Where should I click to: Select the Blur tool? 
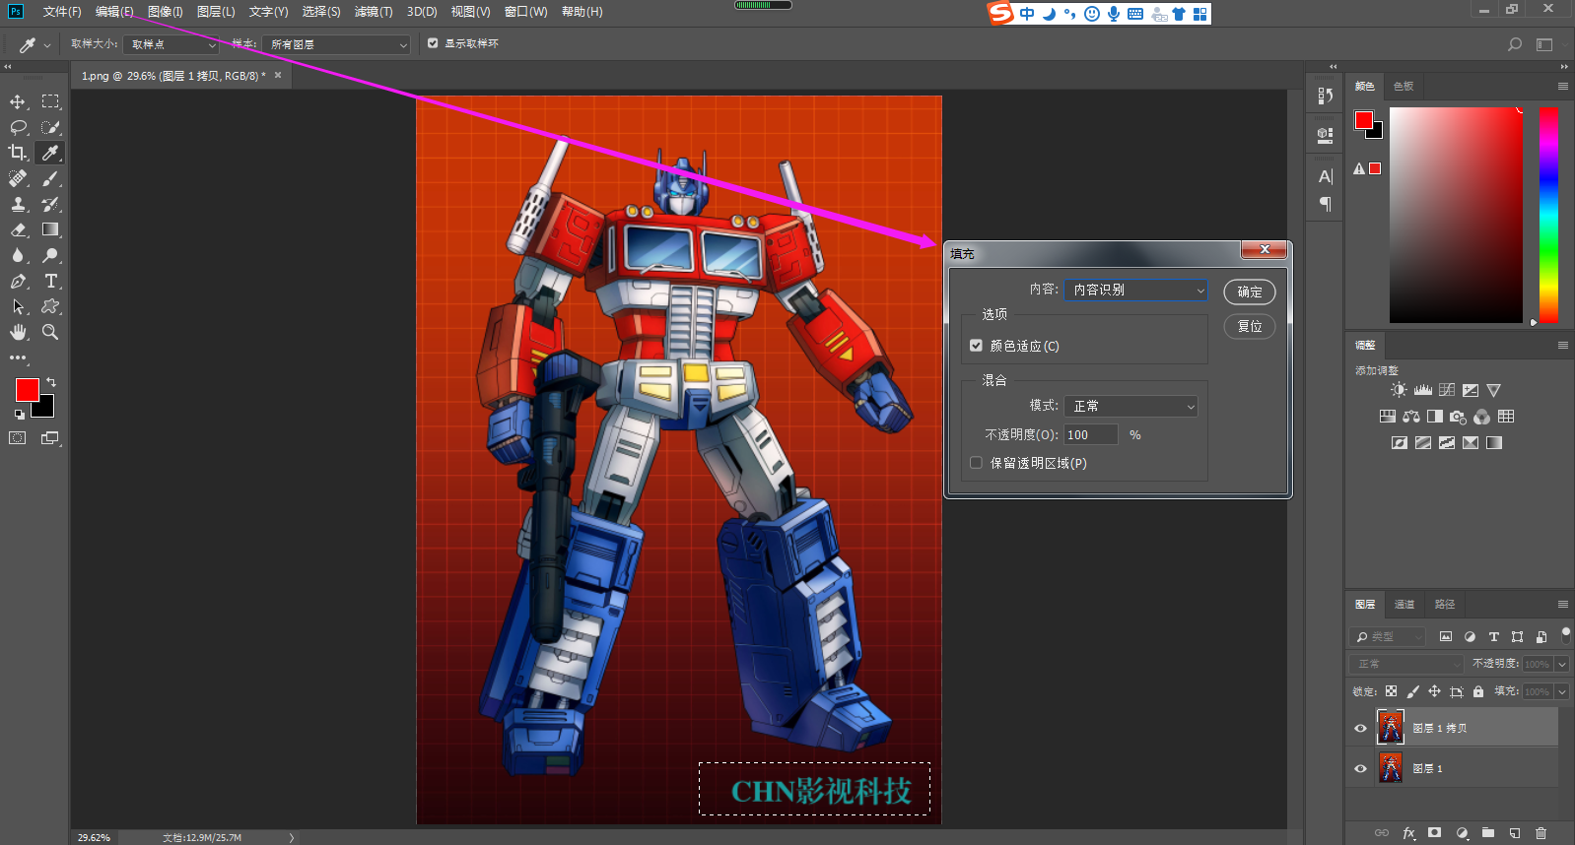[18, 255]
